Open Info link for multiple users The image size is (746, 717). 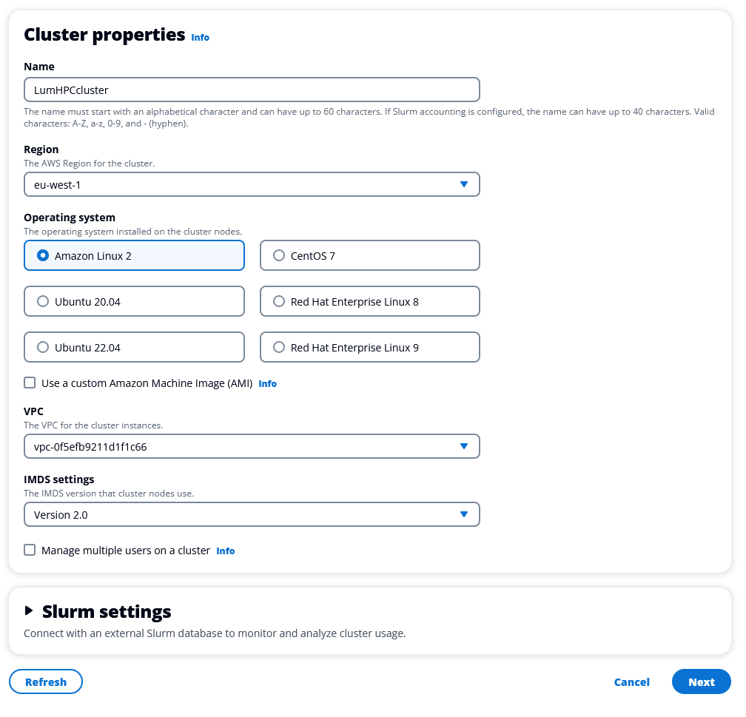click(225, 551)
